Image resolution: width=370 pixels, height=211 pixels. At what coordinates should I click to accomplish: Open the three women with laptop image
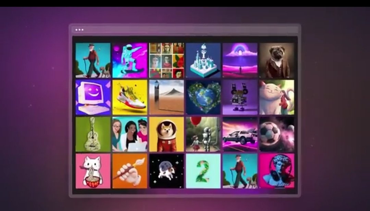tap(130, 134)
